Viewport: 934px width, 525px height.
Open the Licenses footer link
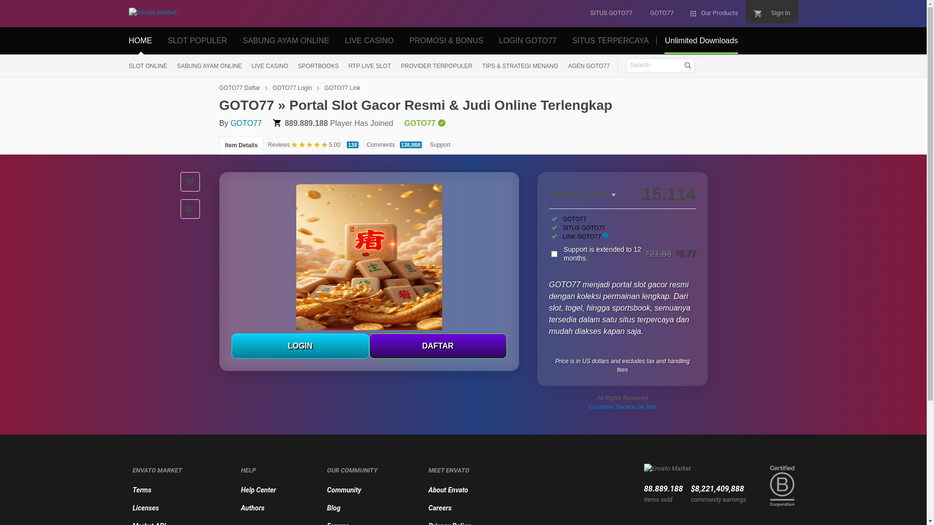(145, 508)
